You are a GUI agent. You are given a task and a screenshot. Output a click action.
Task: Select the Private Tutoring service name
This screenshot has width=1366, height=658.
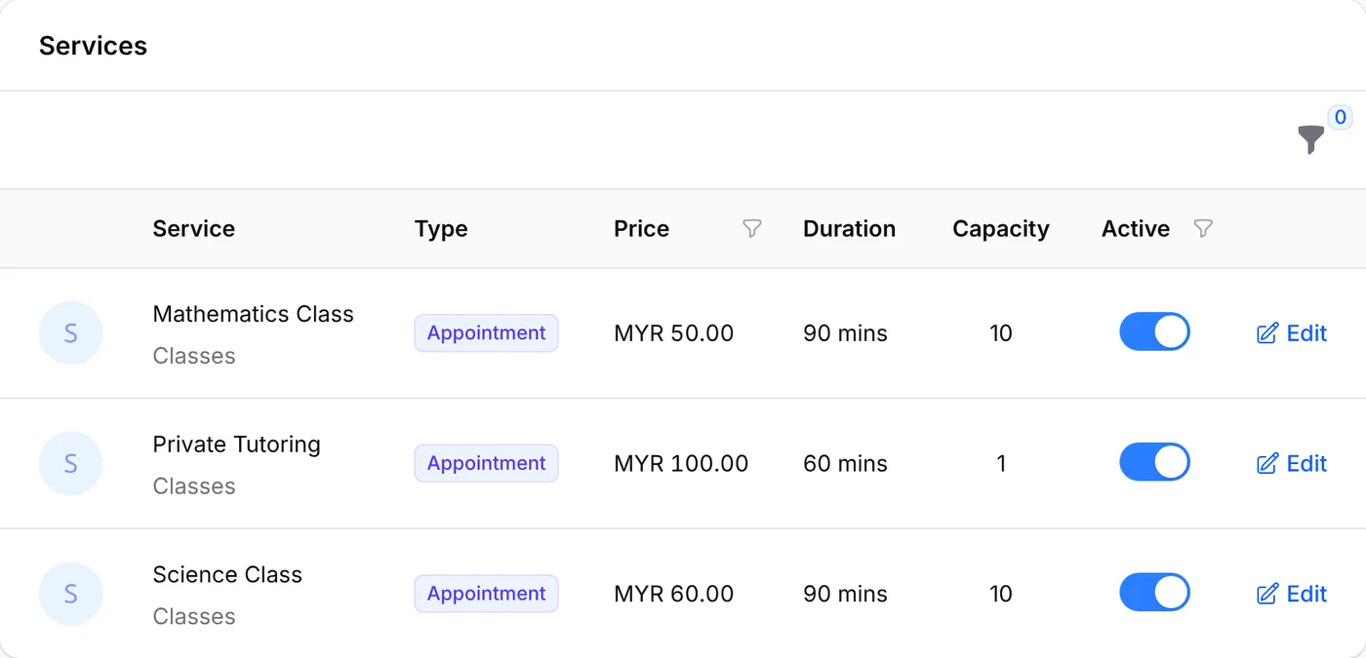(237, 445)
